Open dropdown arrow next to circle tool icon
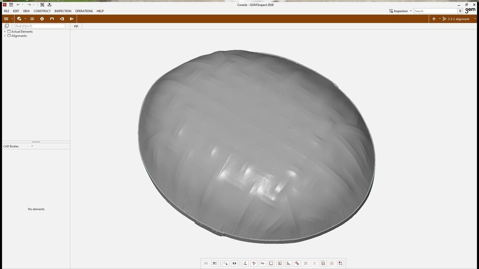479x269 pixels. (25, 19)
